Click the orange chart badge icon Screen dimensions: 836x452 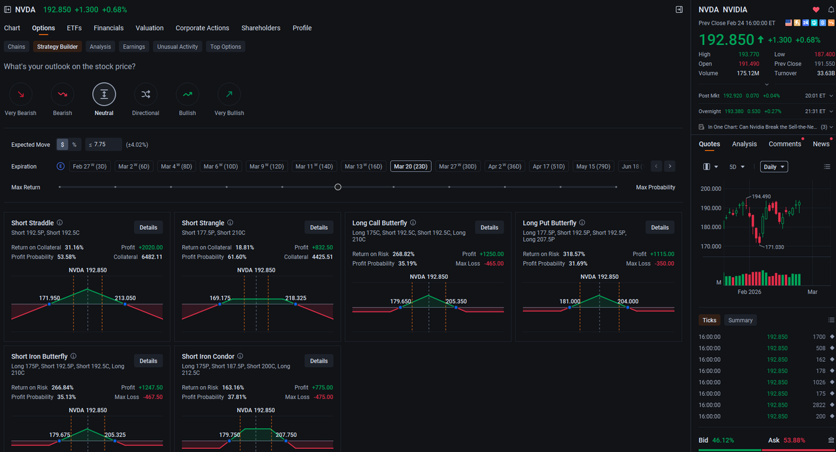point(831,22)
